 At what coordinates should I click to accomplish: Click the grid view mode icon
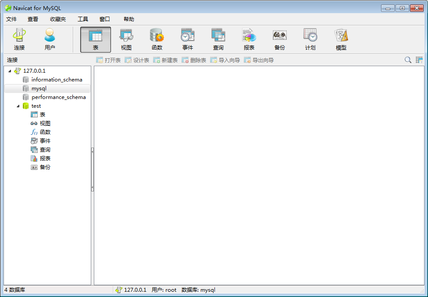pyautogui.click(x=419, y=60)
